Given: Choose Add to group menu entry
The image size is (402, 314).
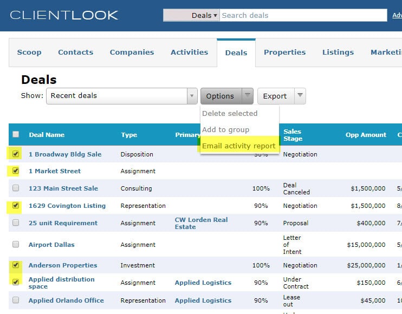Looking at the screenshot, I should [225, 130].
